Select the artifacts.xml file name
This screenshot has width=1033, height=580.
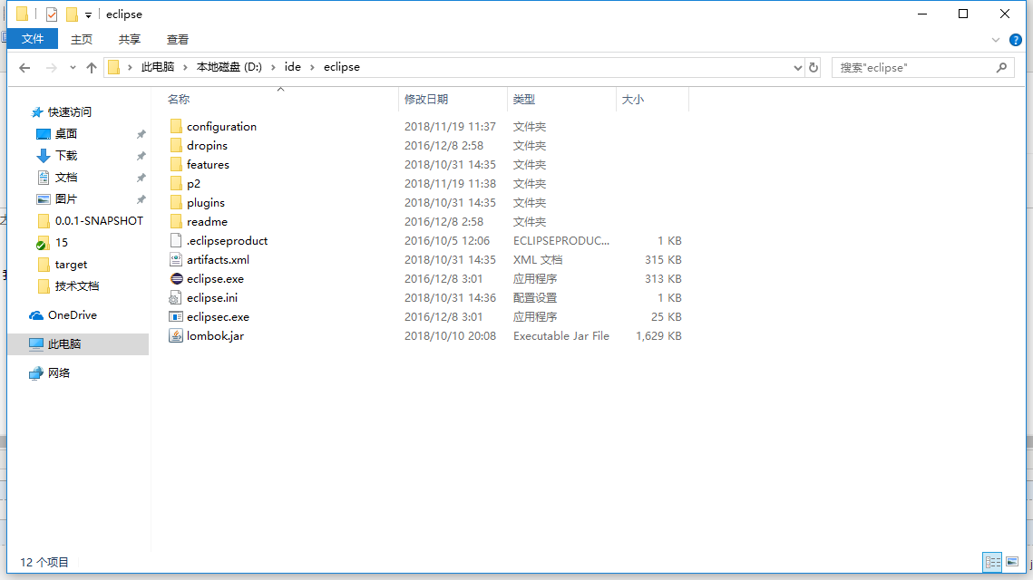218,260
